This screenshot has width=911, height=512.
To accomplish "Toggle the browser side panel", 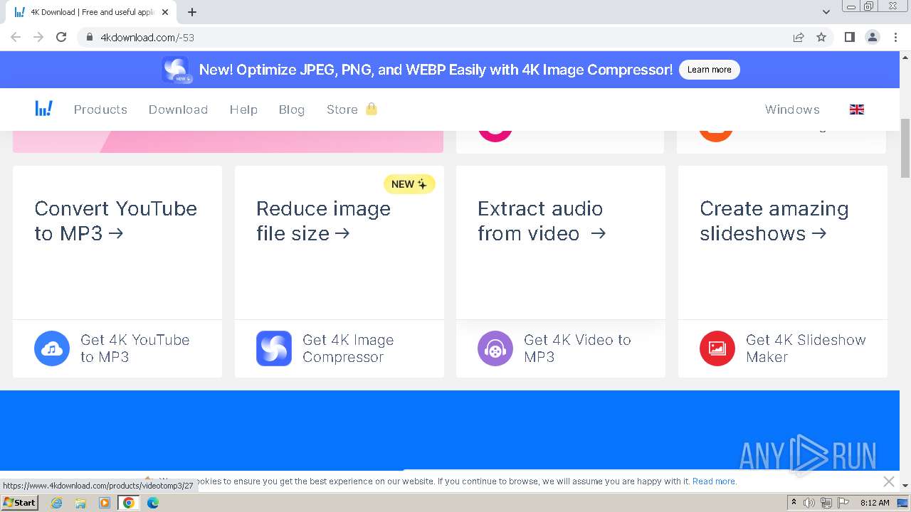I will tap(849, 37).
